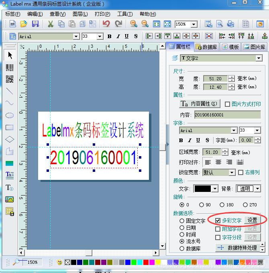
Task: Select the filled teal rectangle tool
Action: (9, 163)
